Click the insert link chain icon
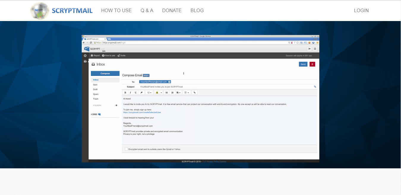This screenshot has height=195, width=401. point(195,92)
